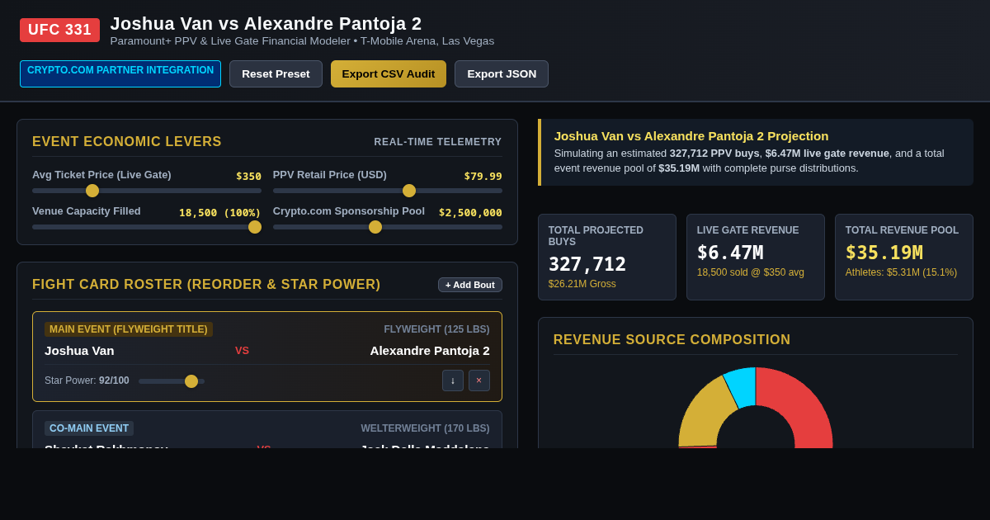Viewport: 990px width, 520px height.
Task: Click the yellow donut chart segment
Action: [705, 413]
